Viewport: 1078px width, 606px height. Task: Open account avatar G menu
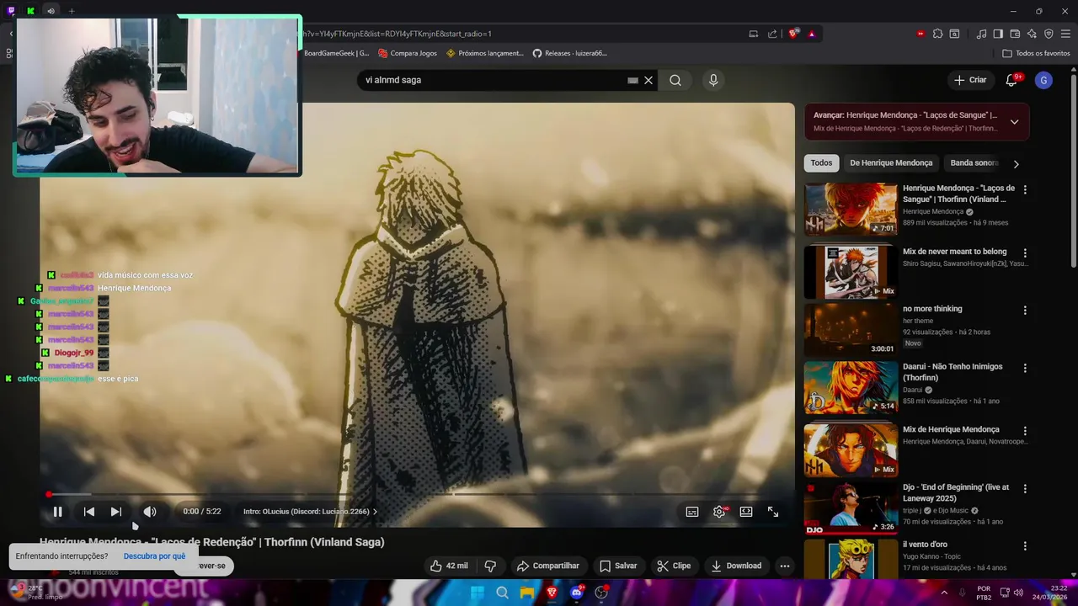[1043, 80]
